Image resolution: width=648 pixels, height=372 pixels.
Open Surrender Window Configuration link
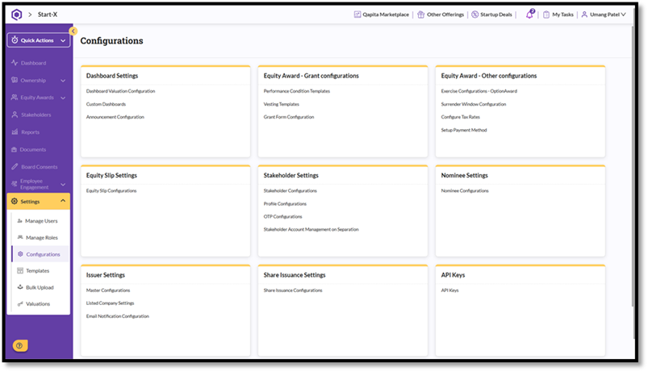pos(473,104)
